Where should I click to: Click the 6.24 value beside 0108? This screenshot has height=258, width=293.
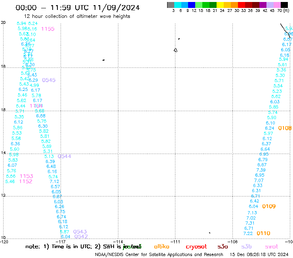tap(270, 128)
